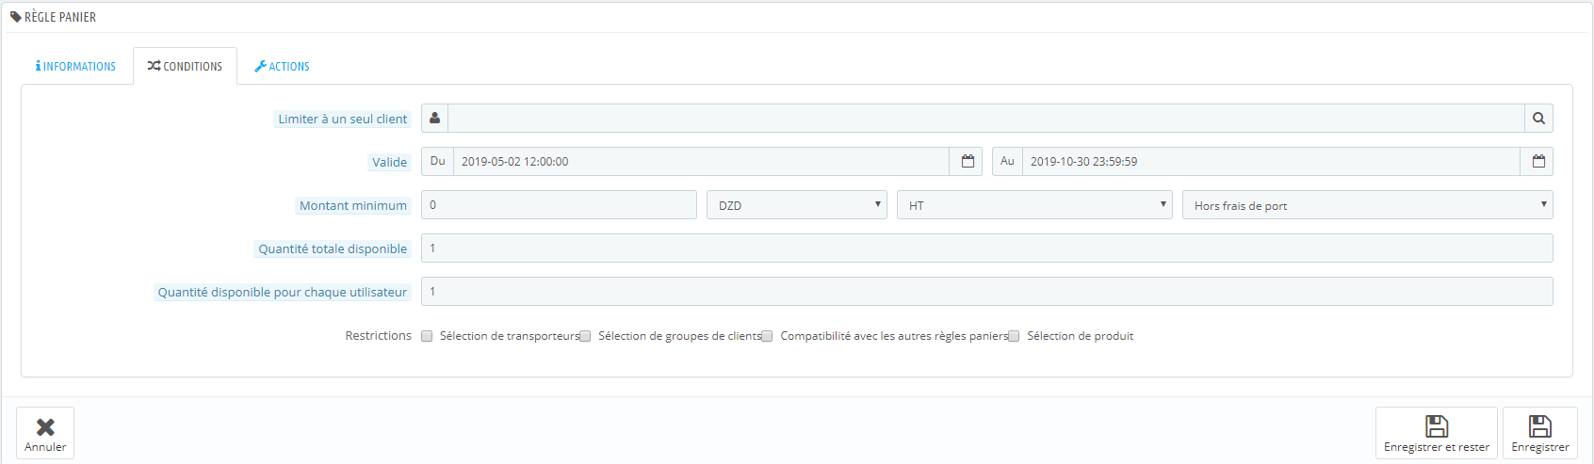Click the end date field 2019-10-30 23:59:59
Viewport: 1594px width, 464px height.
pyautogui.click(x=1271, y=162)
